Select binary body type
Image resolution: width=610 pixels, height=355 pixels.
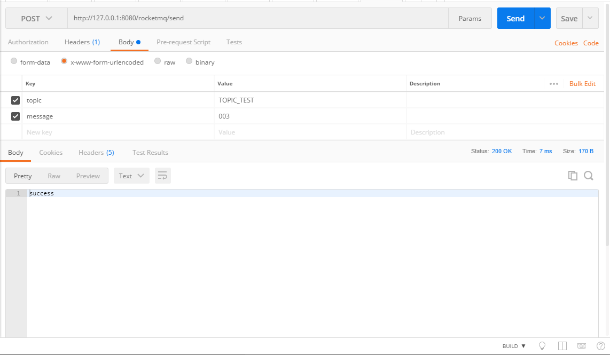[189, 61]
